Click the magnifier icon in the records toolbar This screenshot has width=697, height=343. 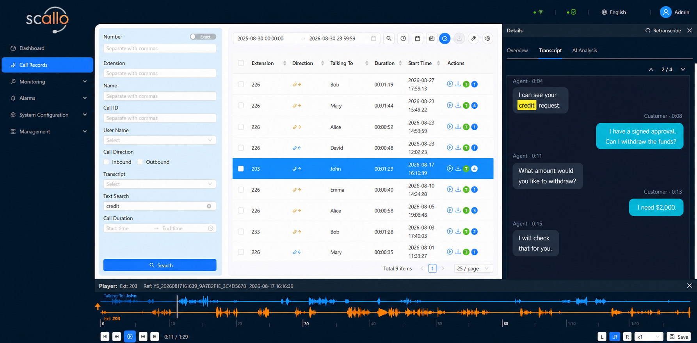(389, 39)
